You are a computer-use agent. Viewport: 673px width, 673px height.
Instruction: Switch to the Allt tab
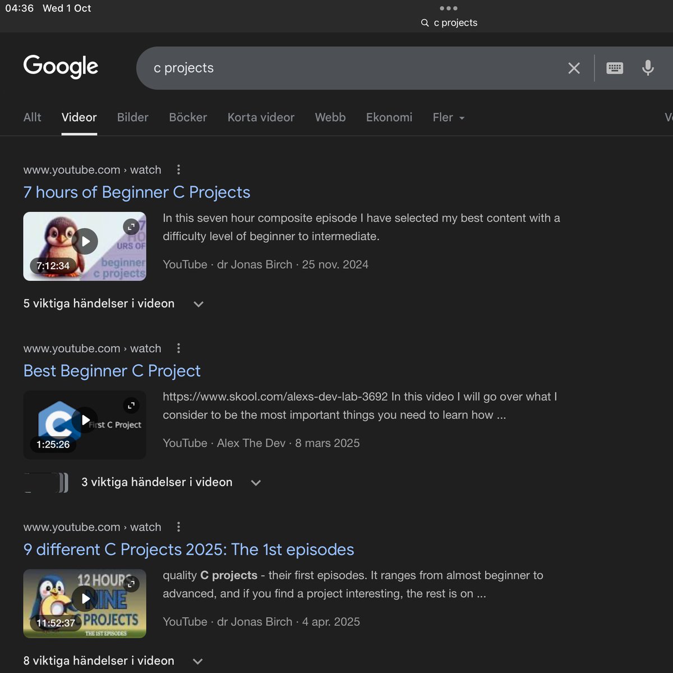[x=32, y=117]
